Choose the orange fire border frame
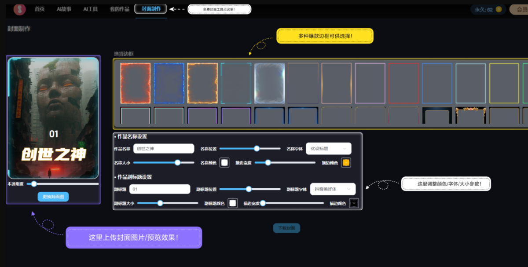Viewport: 528px width, 267px height. (202, 83)
